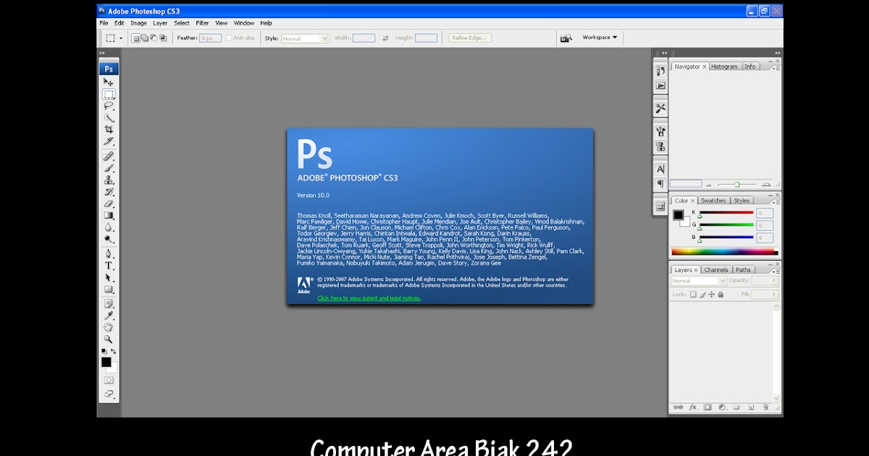Open the Filter menu

[x=202, y=23]
